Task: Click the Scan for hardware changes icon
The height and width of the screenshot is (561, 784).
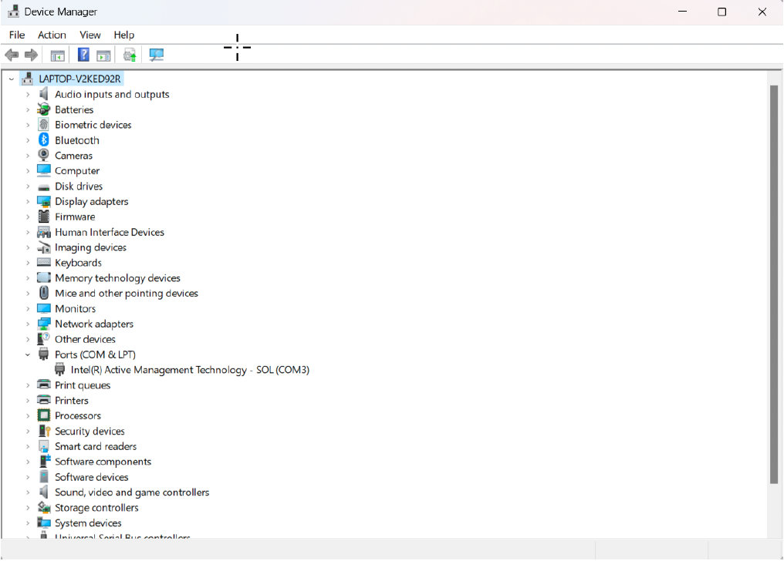Action: 157,55
